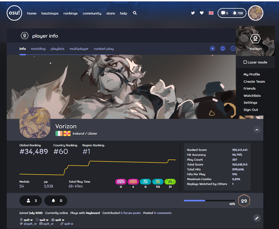Open the 0 comments link
The image size is (279, 229).
(163, 213)
